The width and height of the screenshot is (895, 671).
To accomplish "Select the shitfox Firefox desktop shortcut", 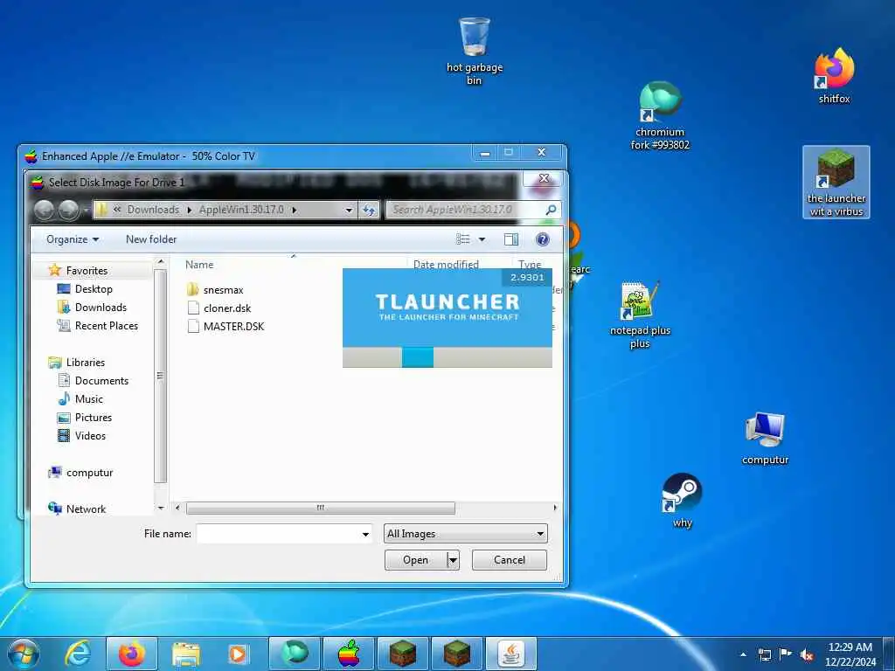I will pyautogui.click(x=834, y=77).
